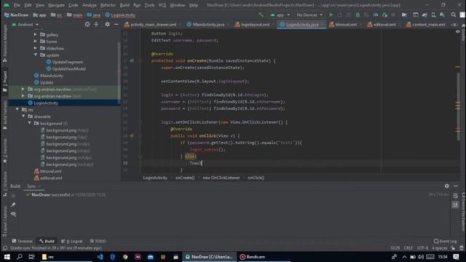Open Edge browser from taskbar
466x262 pixels.
pyautogui.click(x=112, y=257)
